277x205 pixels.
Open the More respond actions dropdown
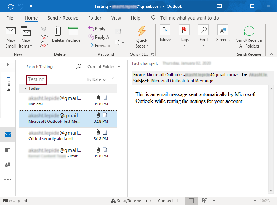coord(119,43)
